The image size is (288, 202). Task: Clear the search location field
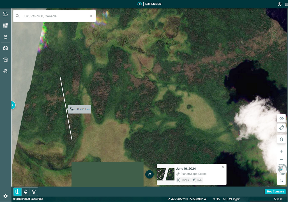(91, 16)
